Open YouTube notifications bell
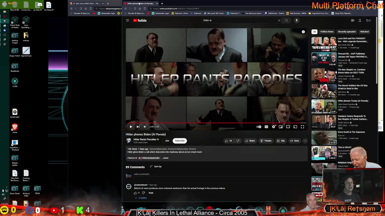The height and width of the screenshot is (216, 385). point(360,20)
